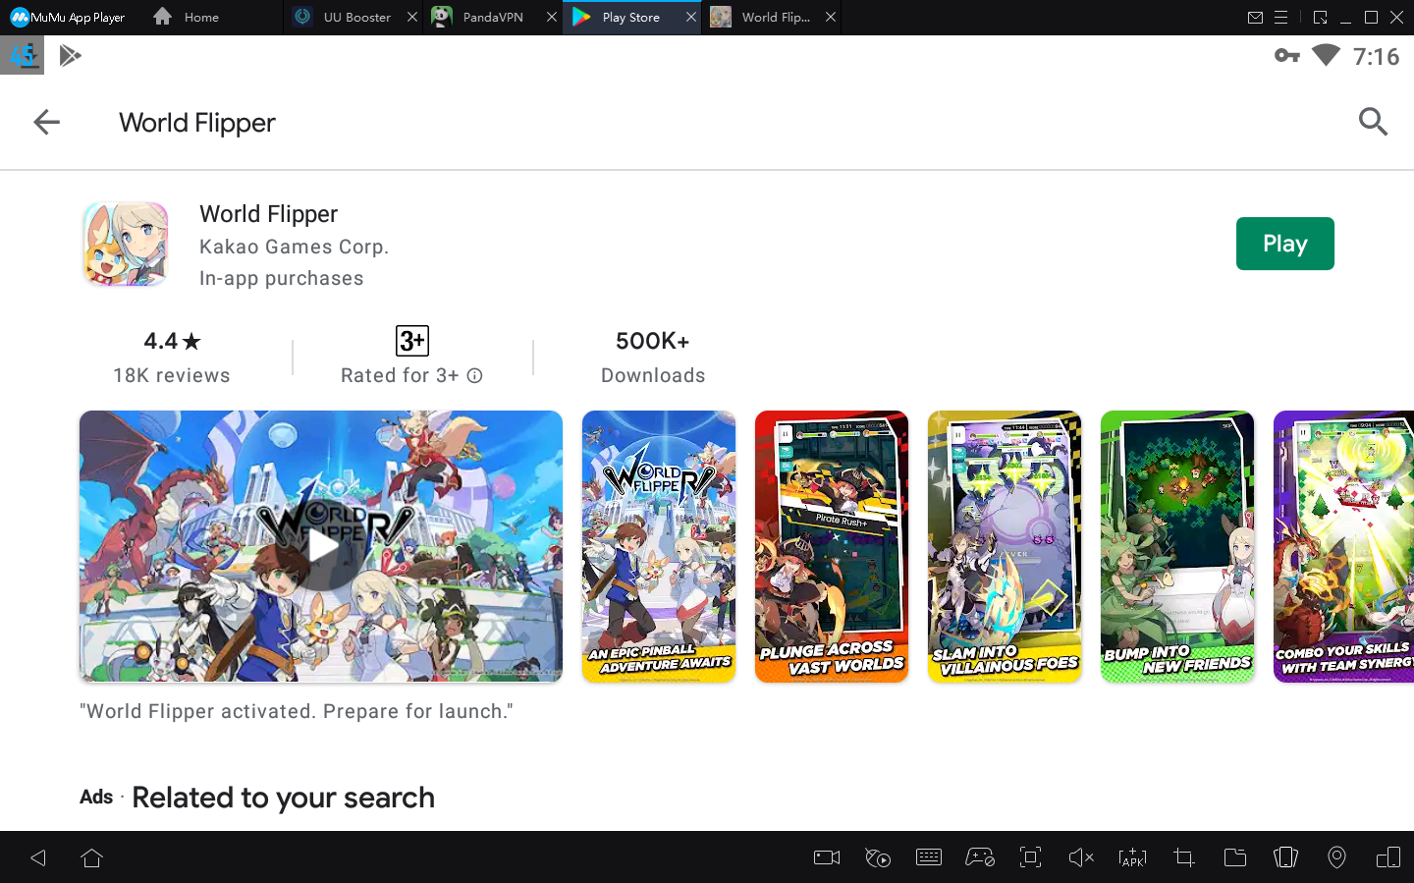The image size is (1414, 883).
Task: Open the 'An Epic Pinball Adventure Awaits' screenshot
Action: (x=659, y=546)
